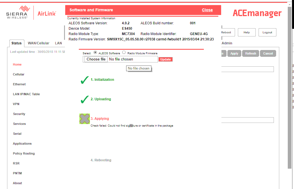This screenshot has height=189, width=294.
Task: Open the Serial sidebar item
Action: 17,134
